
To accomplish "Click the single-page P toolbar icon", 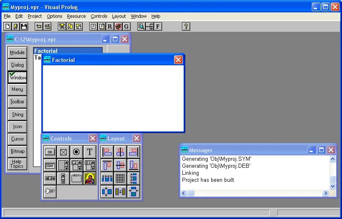I will (93, 26).
